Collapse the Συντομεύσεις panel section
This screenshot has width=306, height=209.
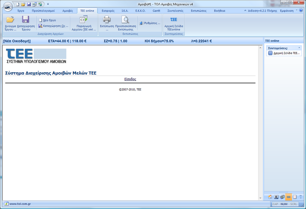[300, 48]
